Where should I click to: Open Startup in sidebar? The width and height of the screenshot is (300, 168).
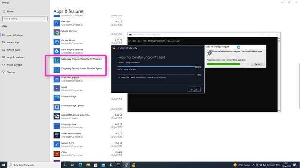pyautogui.click(x=11, y=72)
